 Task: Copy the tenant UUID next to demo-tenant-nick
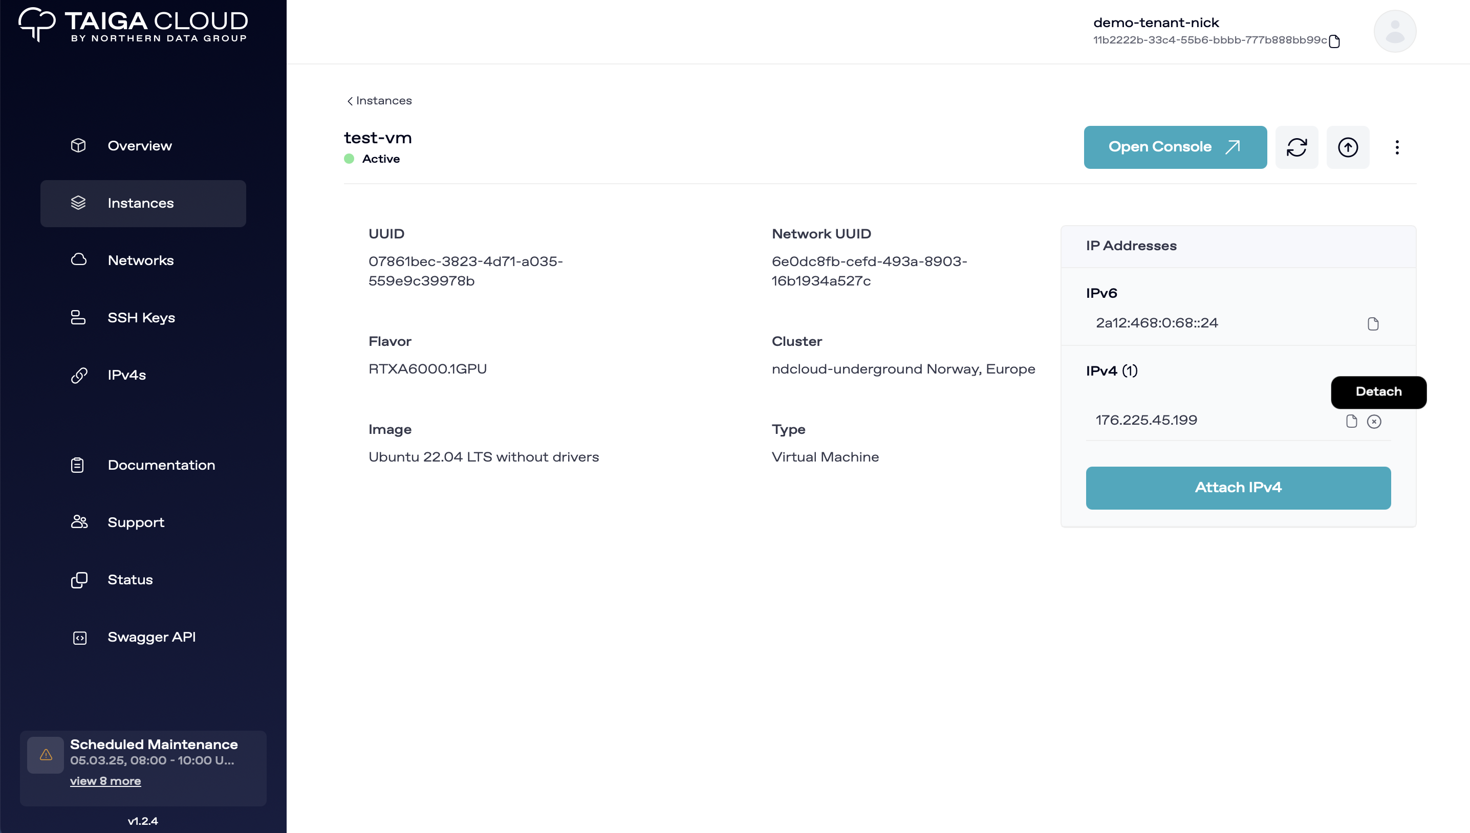(x=1335, y=41)
